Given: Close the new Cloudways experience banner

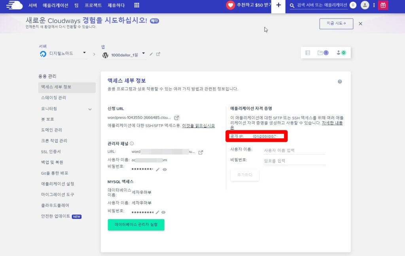Looking at the screenshot, I should [360, 24].
